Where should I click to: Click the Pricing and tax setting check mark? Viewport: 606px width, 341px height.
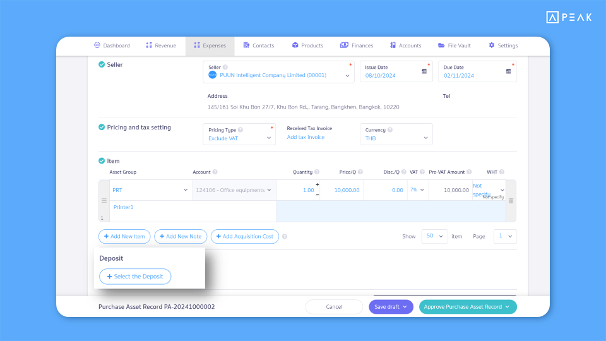(102, 127)
